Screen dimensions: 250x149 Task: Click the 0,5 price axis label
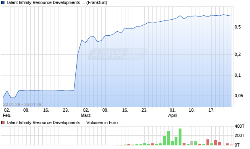238,27
